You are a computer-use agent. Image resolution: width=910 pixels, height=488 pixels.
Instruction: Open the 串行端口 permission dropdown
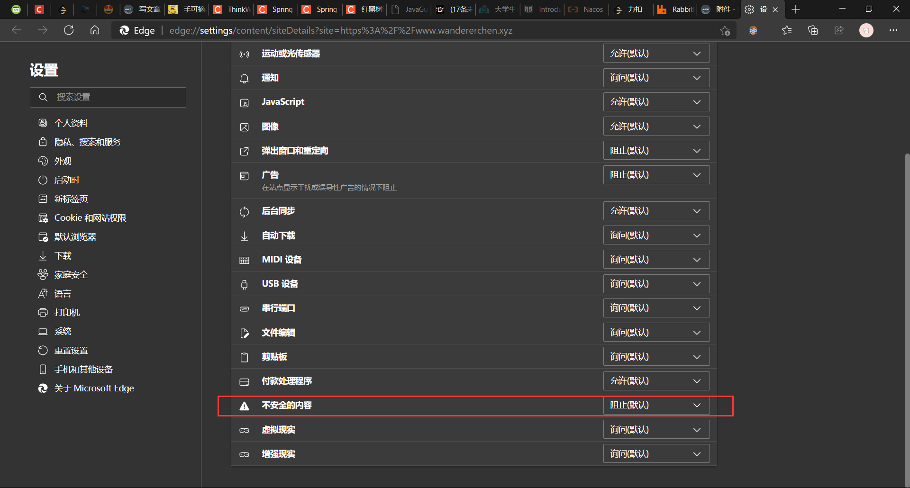click(x=656, y=308)
